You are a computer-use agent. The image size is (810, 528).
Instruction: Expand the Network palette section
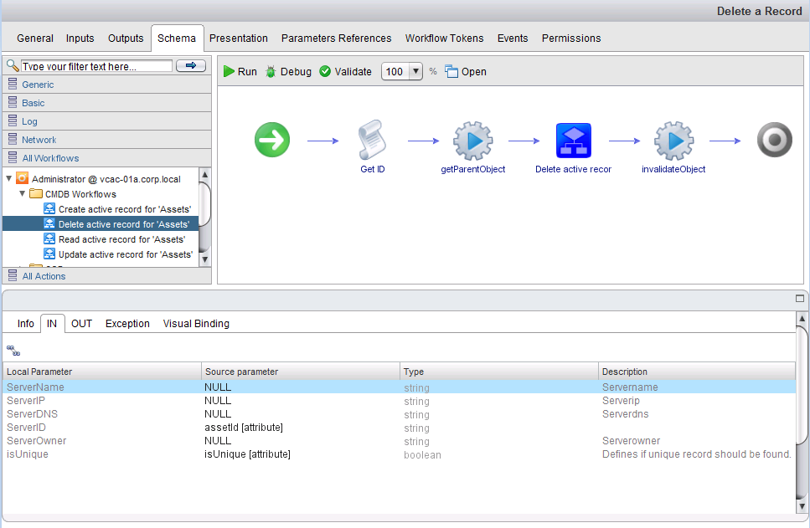pos(107,140)
